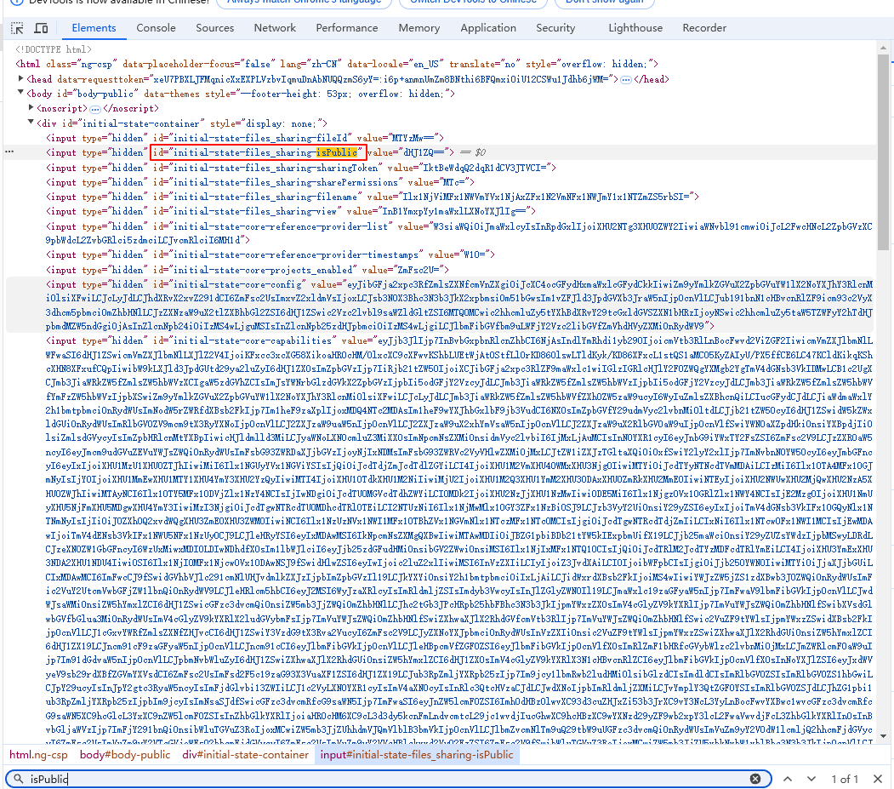Switch to the Elements tab

click(x=94, y=28)
